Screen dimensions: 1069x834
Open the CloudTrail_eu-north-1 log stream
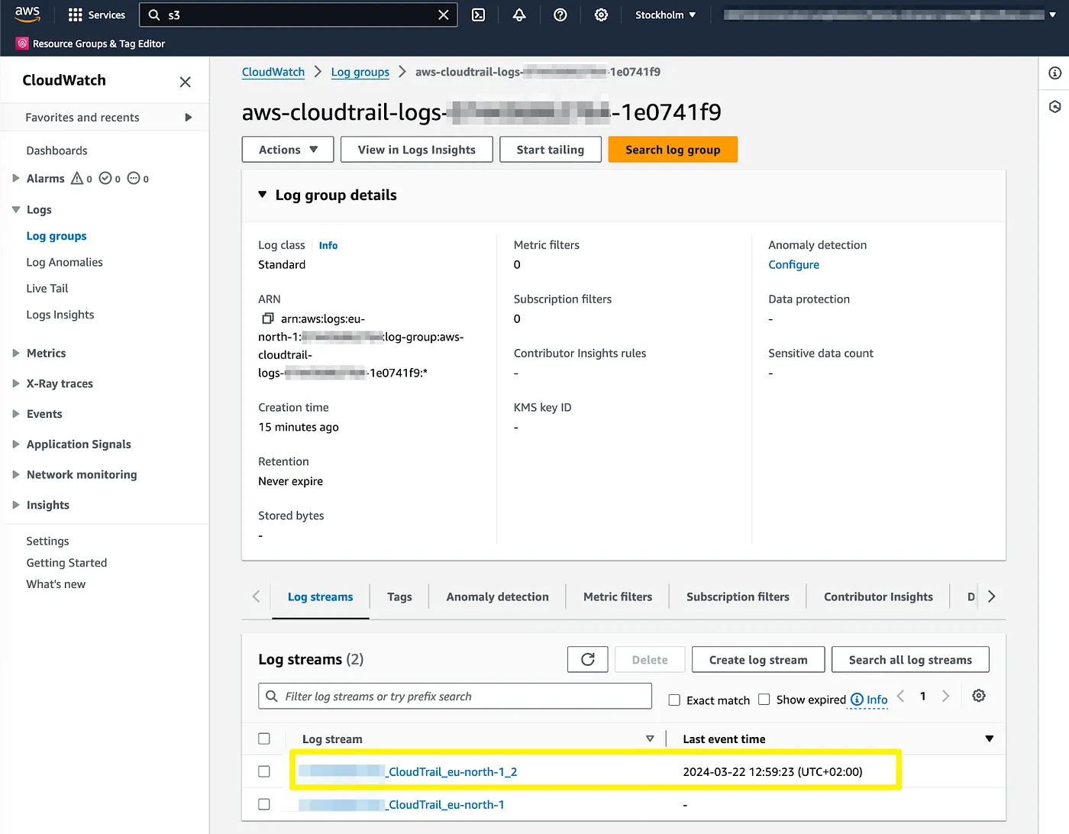click(x=402, y=804)
